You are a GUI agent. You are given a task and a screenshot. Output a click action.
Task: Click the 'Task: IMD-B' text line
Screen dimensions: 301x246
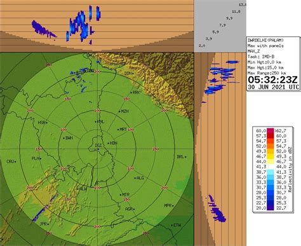(x=261, y=57)
